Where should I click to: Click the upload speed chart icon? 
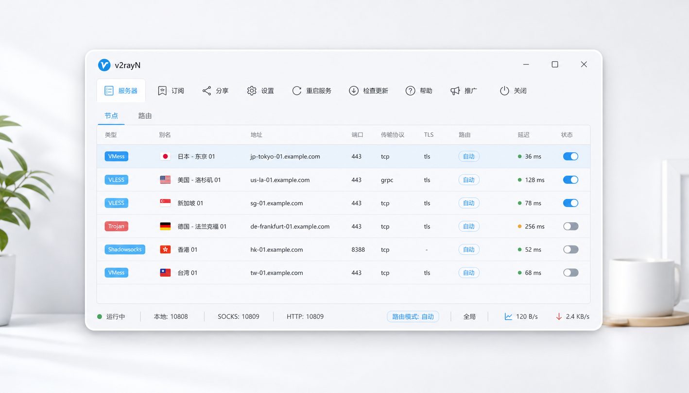[508, 317]
